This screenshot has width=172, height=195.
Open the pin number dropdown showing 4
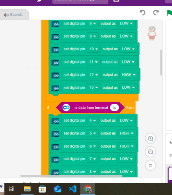point(93,121)
